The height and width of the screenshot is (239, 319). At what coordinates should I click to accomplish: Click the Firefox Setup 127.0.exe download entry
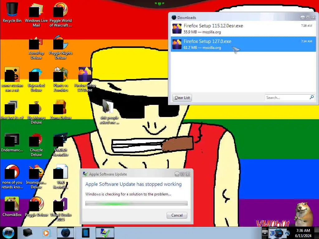point(243,44)
